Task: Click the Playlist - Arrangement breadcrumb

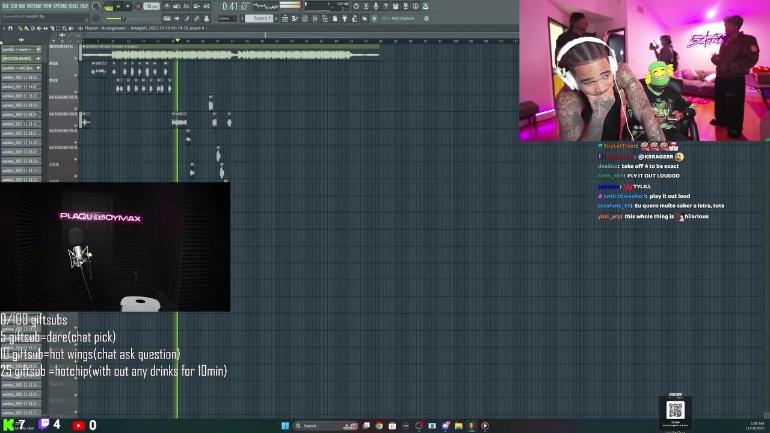Action: coord(105,28)
